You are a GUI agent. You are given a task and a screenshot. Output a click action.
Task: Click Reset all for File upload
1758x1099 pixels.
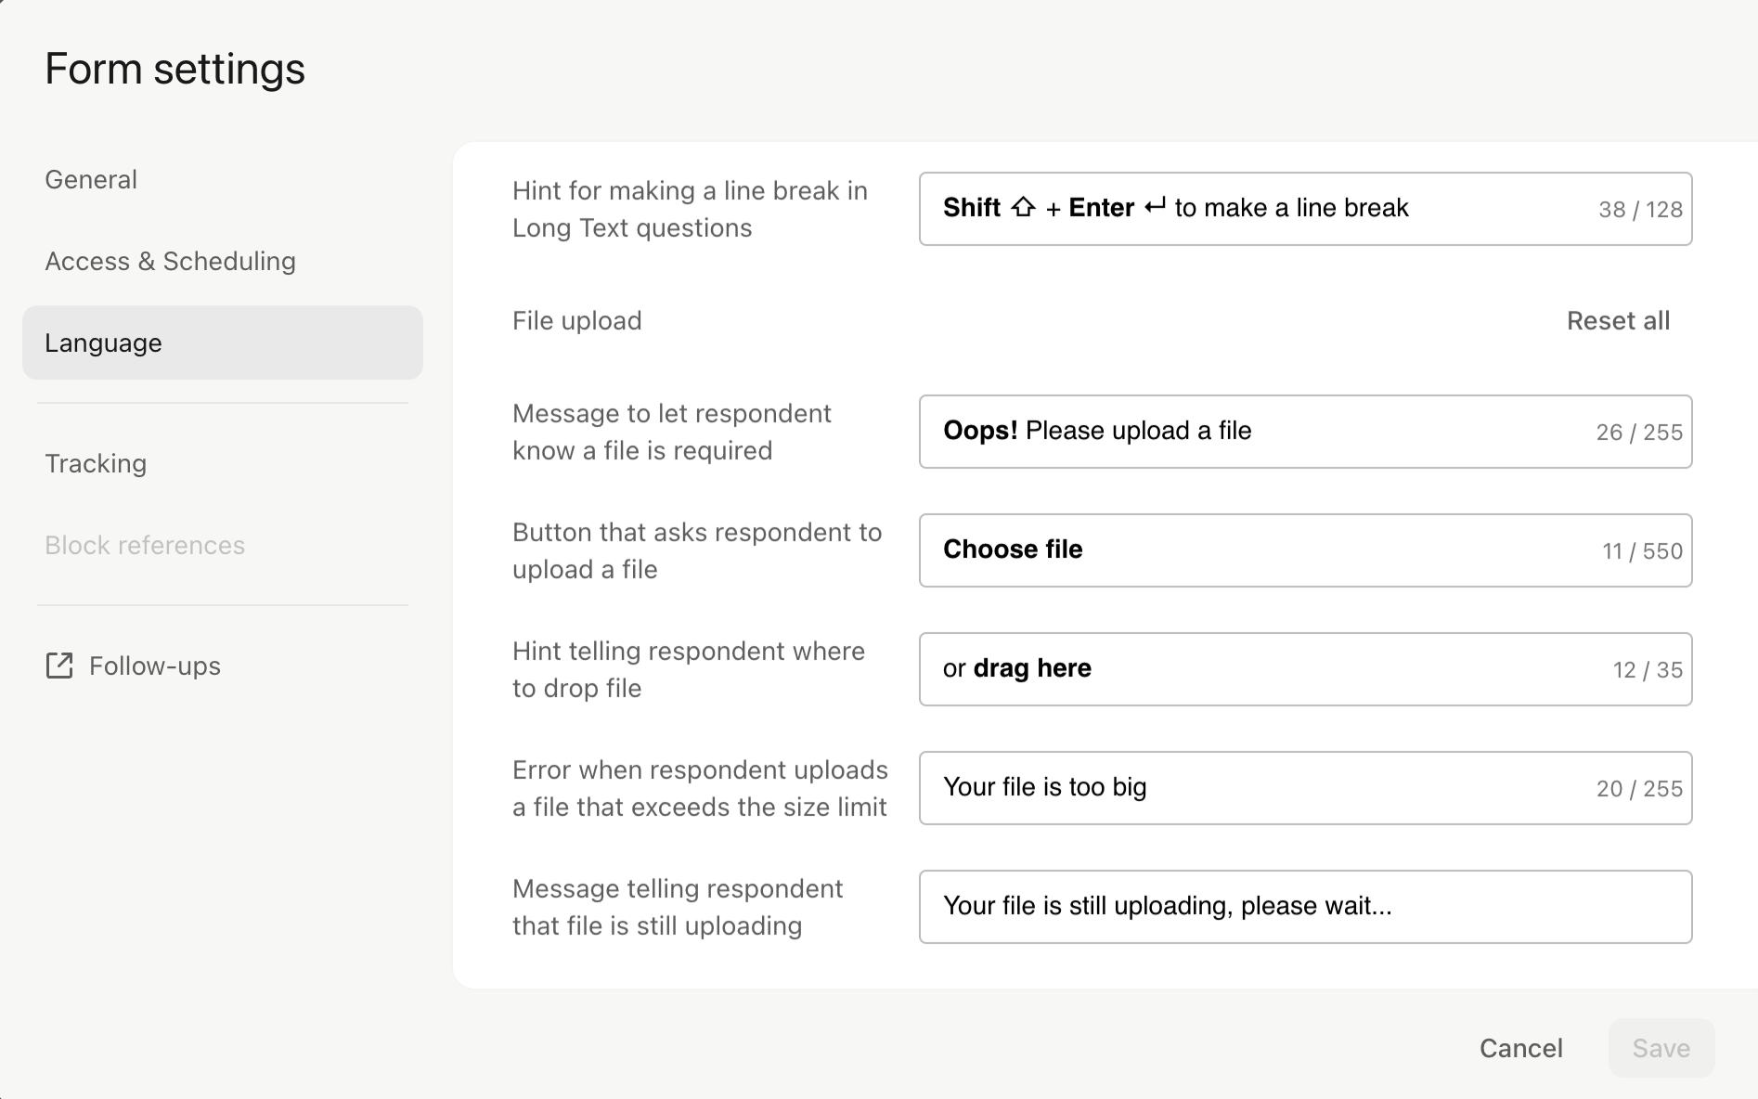point(1618,320)
